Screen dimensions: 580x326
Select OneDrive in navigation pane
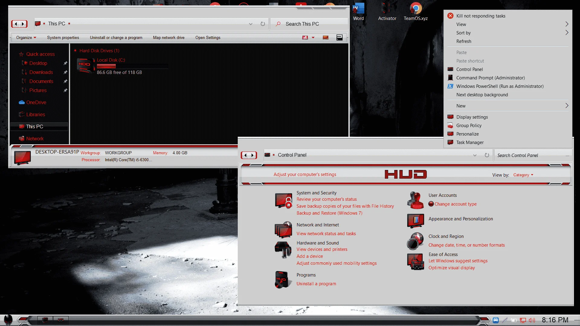36,102
